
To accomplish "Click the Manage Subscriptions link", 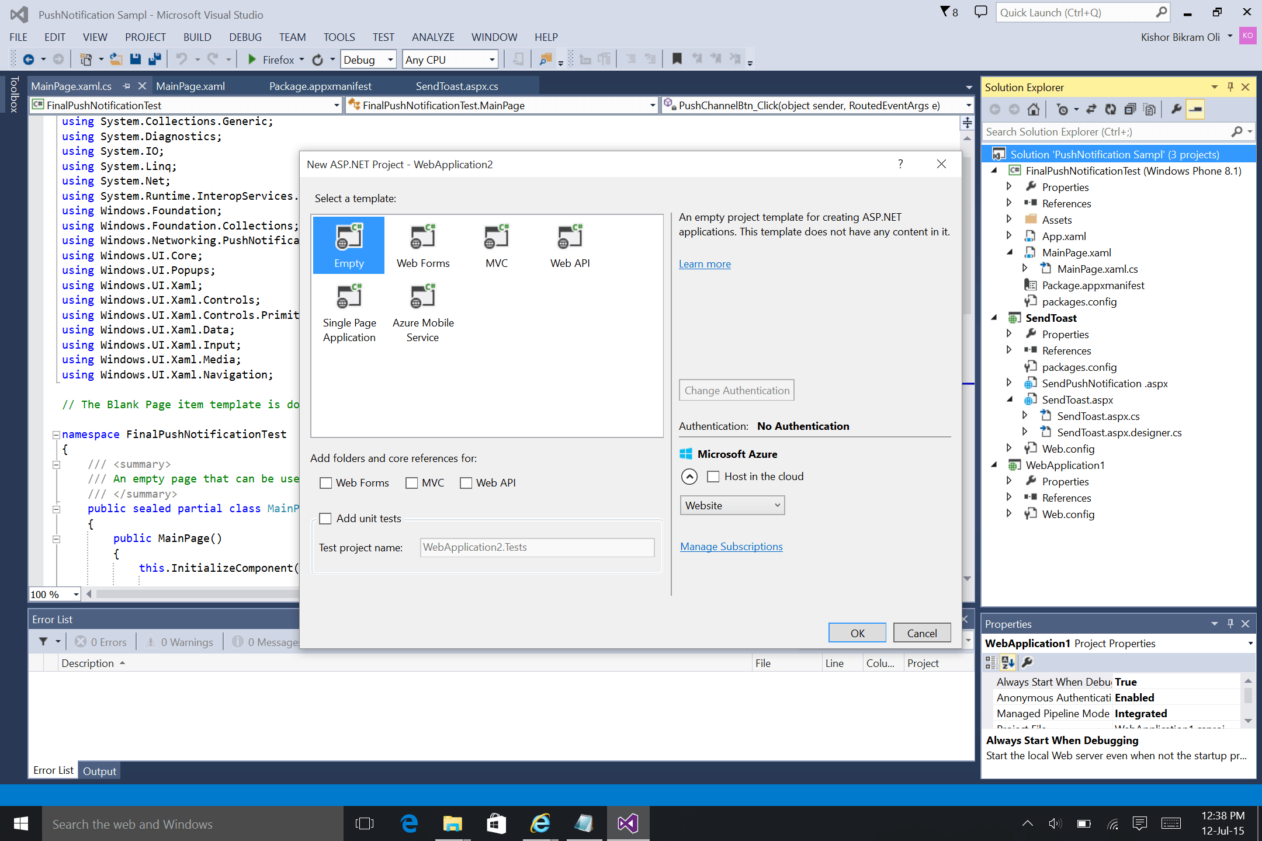I will (731, 547).
